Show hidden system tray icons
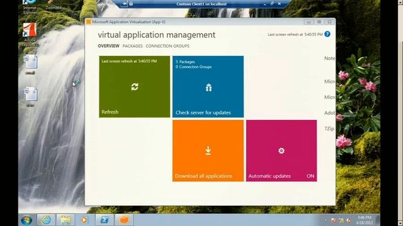Image resolution: width=403 pixels, height=226 pixels. click(326, 220)
